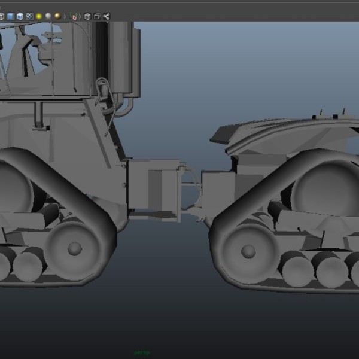Viewport: 359px width, 359px height.
Task: Toggle X-ray cube icon
Action: click(x=87, y=17)
